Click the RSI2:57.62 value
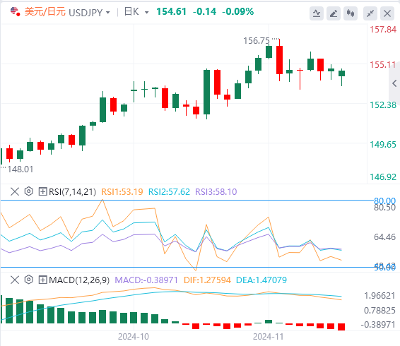This screenshot has width=400, height=346. coord(169,192)
